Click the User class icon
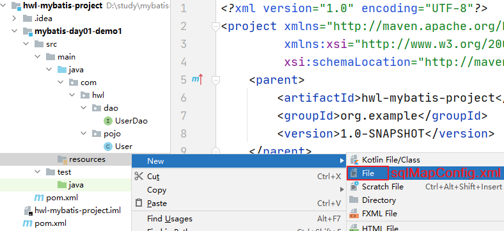 108,147
